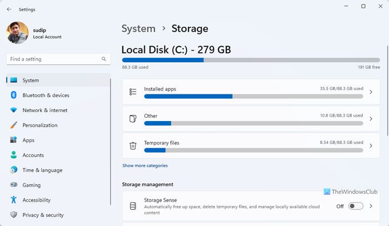
Task: Select the System icon in sidebar
Action: click(14, 80)
